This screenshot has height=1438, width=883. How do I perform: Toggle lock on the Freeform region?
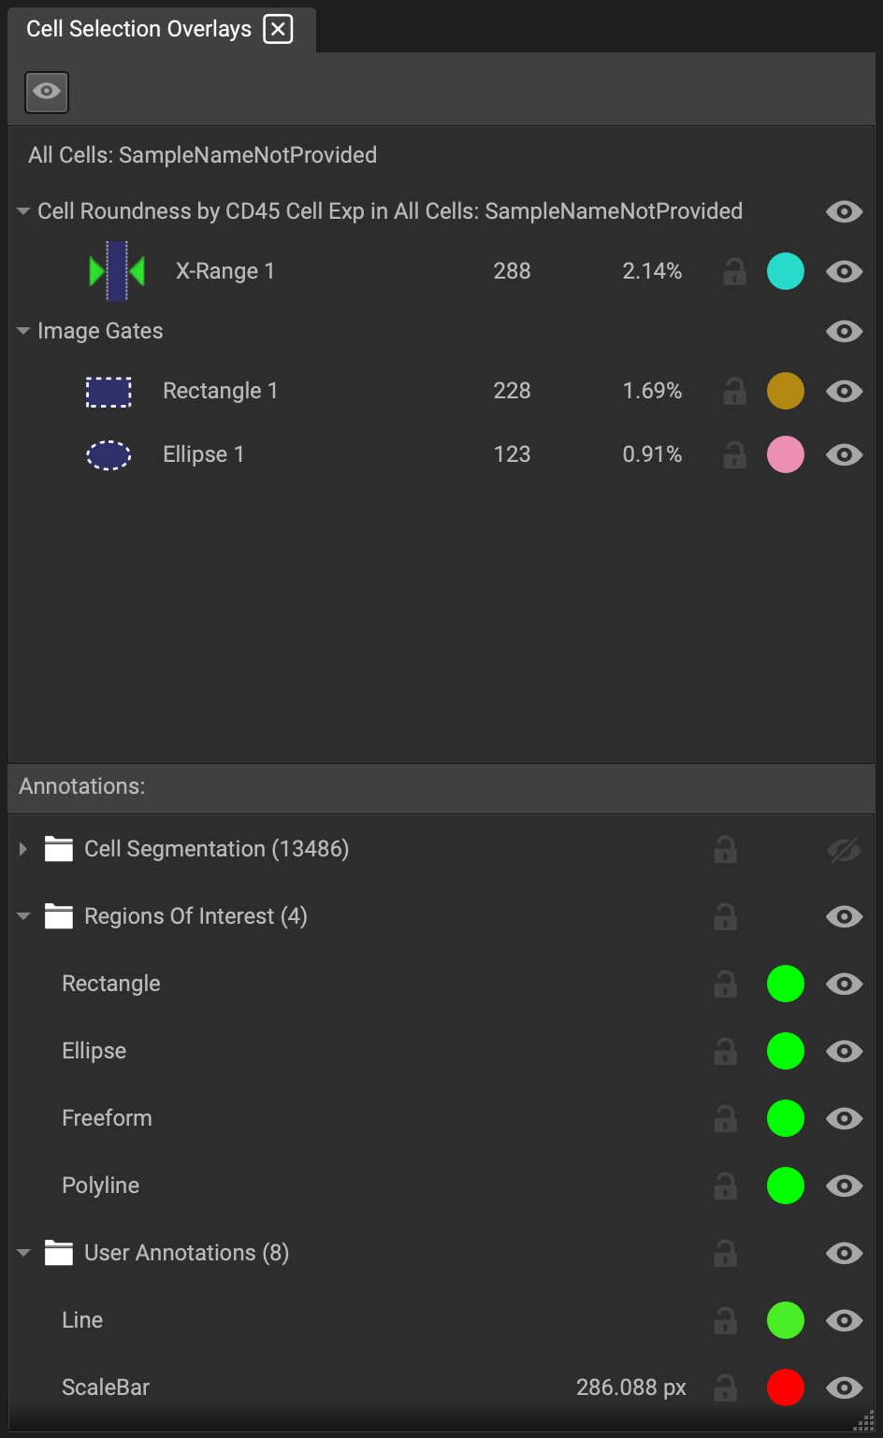click(725, 1119)
